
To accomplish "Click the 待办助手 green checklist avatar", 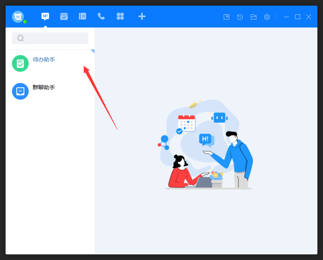I will 20,63.
